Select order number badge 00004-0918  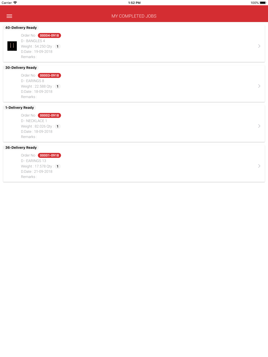click(x=49, y=35)
